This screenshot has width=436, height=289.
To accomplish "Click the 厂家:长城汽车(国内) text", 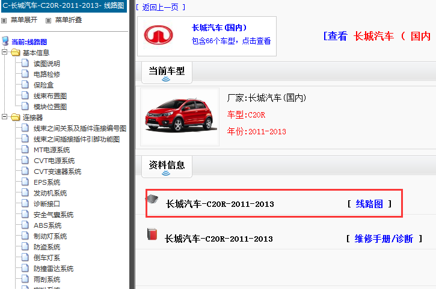I will point(266,98).
